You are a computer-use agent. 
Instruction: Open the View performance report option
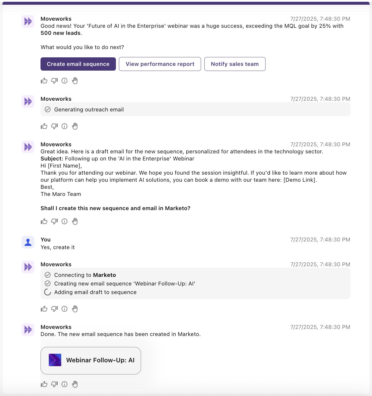(x=160, y=64)
